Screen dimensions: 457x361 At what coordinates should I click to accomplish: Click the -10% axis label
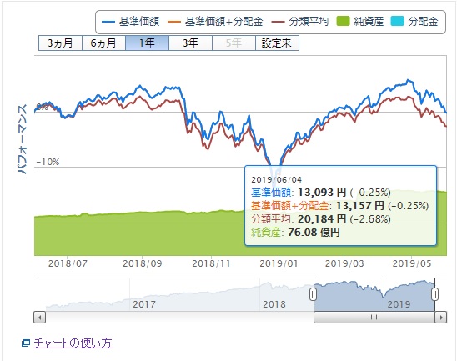(x=48, y=162)
